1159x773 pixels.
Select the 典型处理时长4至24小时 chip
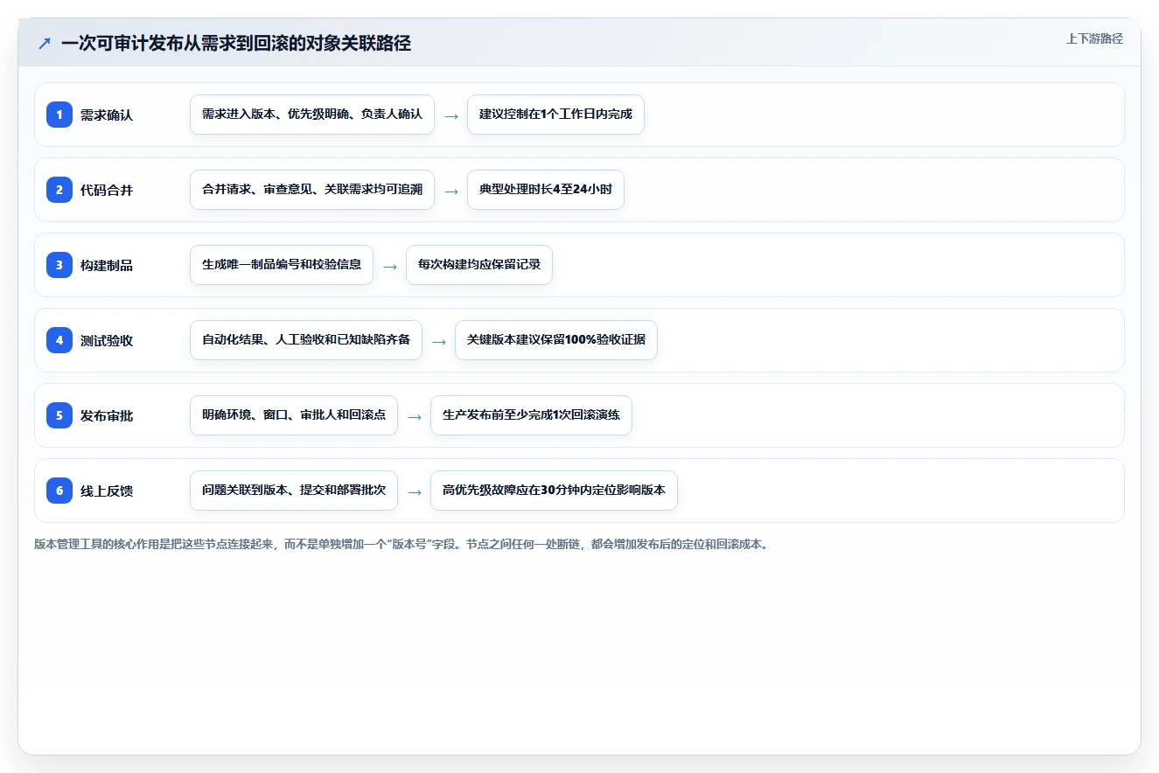(x=546, y=190)
